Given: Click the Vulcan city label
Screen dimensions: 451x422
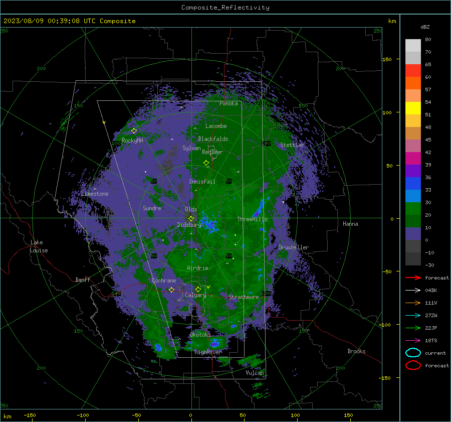Looking at the screenshot, I should 255,373.
